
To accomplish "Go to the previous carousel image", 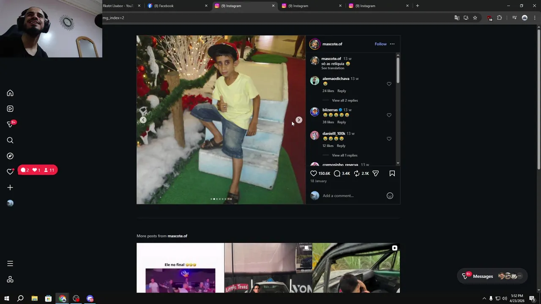I will [x=143, y=120].
